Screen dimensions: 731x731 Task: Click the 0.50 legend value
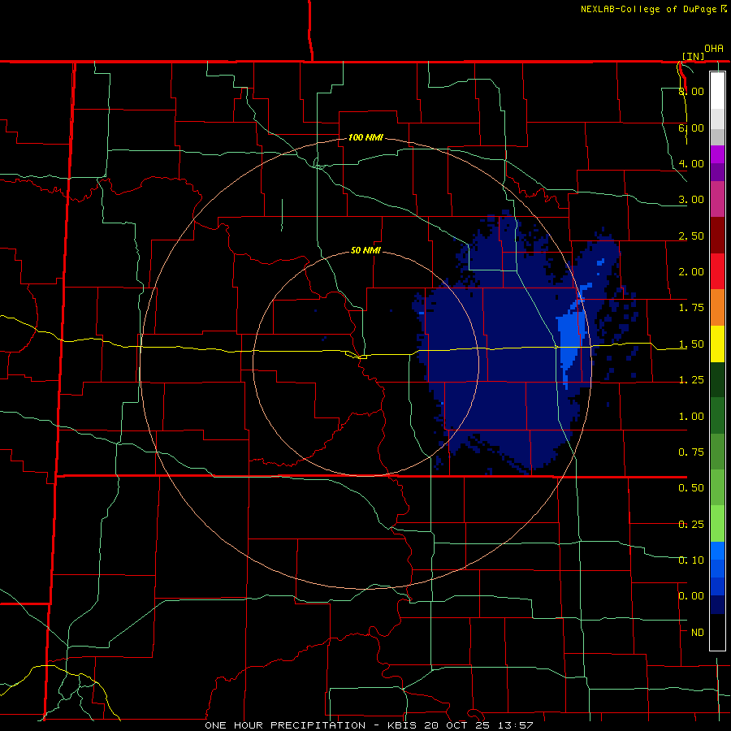(691, 488)
